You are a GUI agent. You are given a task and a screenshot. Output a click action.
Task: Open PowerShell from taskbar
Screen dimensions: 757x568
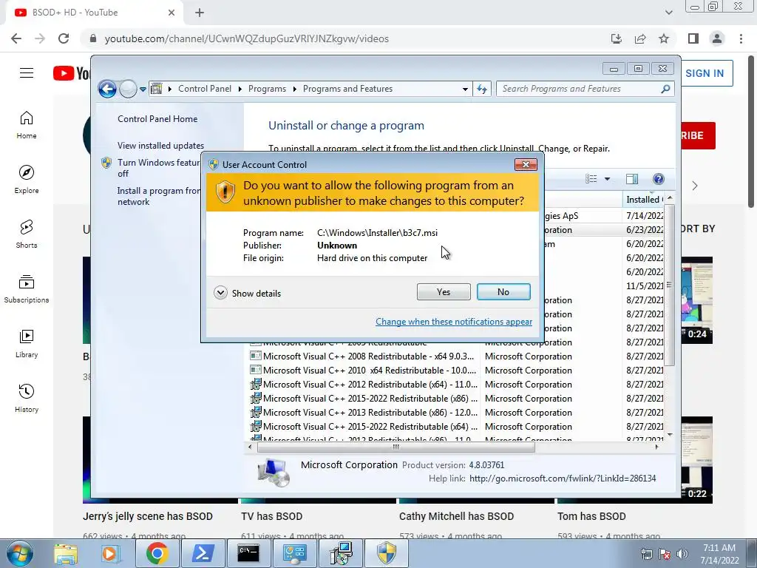[203, 553]
